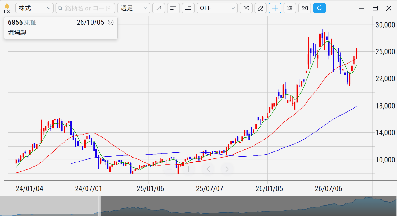The width and height of the screenshot is (397, 216).
Task: Click the 東証 exchange label
Action: pos(30,23)
